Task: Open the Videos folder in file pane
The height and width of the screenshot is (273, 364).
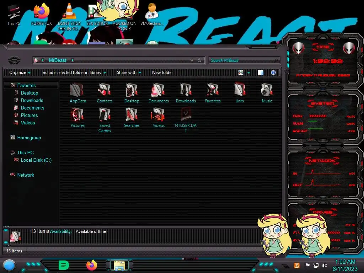Action: click(159, 117)
